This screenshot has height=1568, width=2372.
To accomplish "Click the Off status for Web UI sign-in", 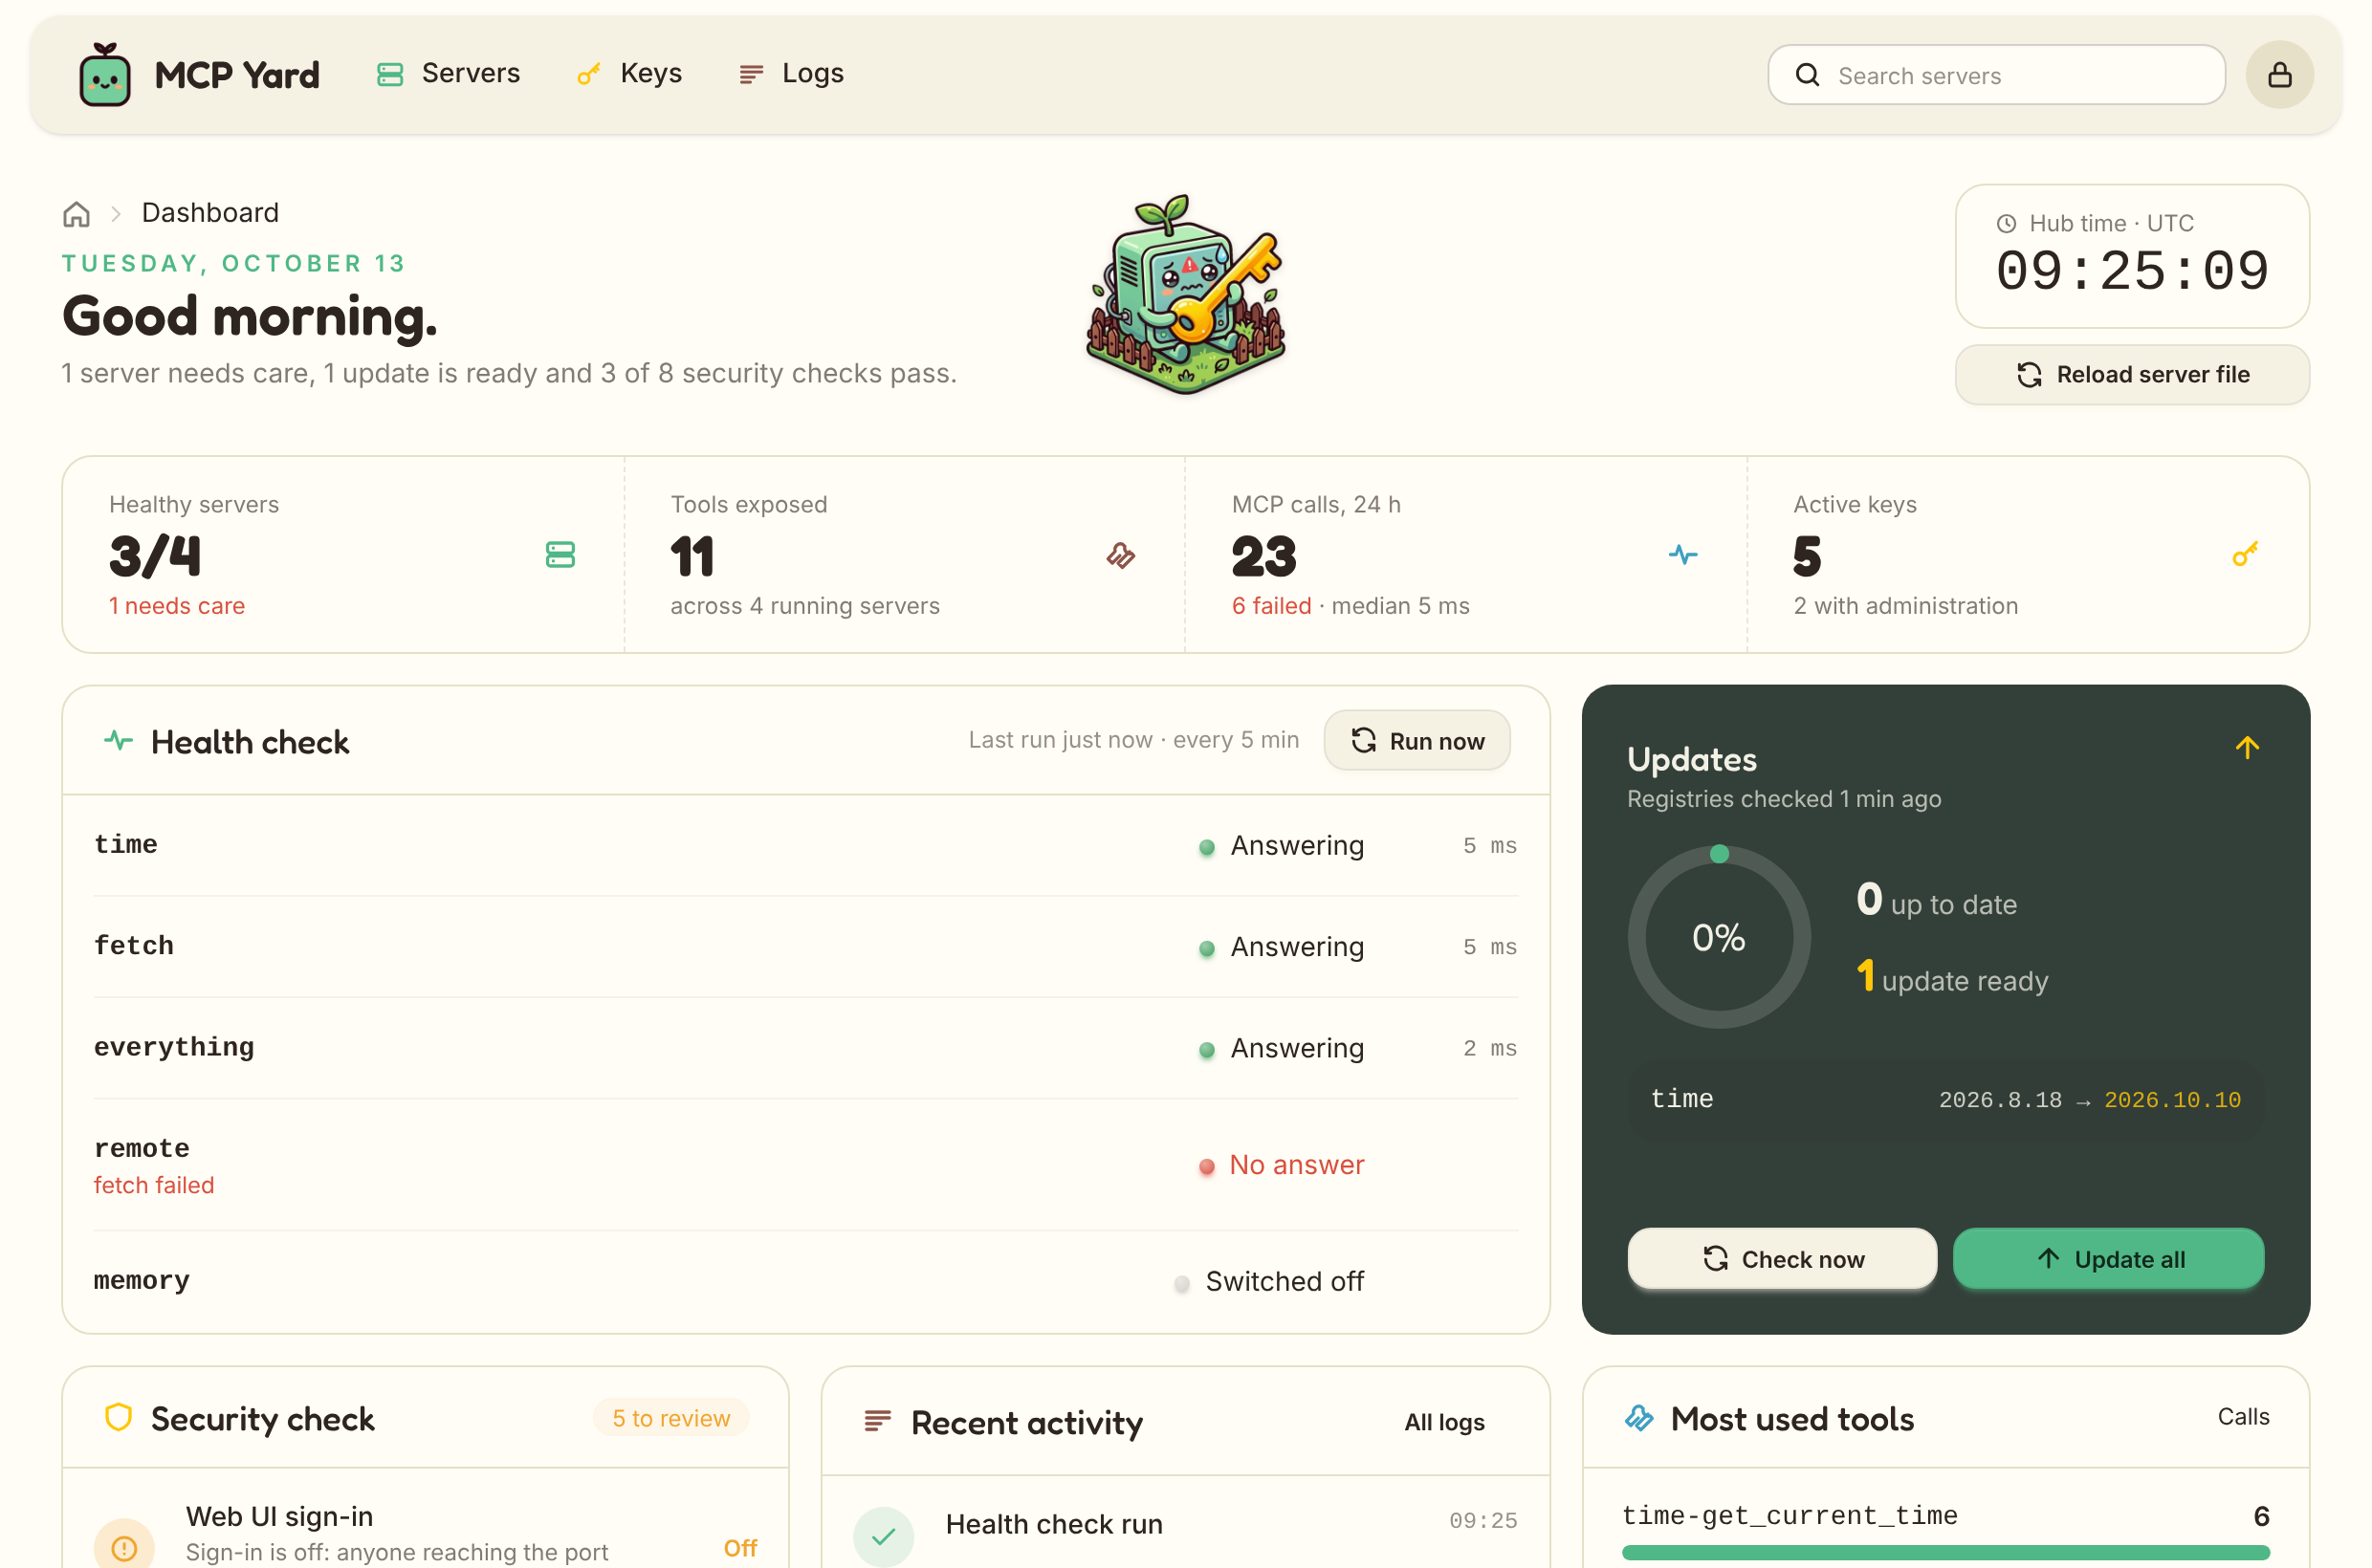I will click(x=740, y=1549).
